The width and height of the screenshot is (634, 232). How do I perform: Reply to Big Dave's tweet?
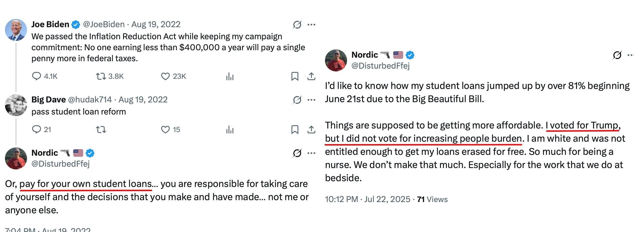(x=36, y=129)
